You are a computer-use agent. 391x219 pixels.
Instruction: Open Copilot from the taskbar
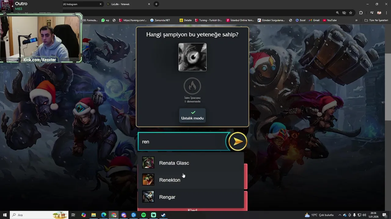[84, 215]
